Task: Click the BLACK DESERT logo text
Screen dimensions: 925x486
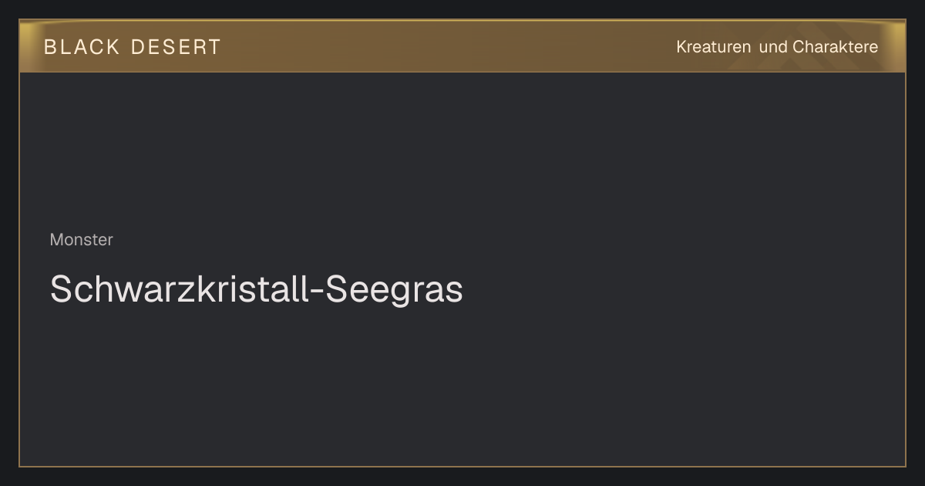Action: [x=133, y=47]
